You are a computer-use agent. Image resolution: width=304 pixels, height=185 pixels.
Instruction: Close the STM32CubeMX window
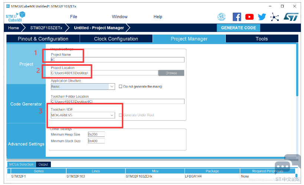pos(294,6)
